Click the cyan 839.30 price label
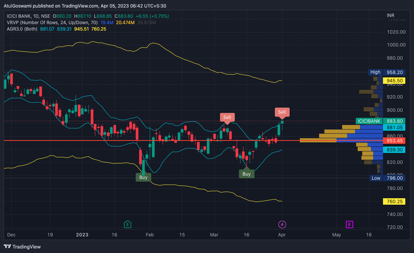Viewport: 414px width, 253px height. (x=394, y=150)
